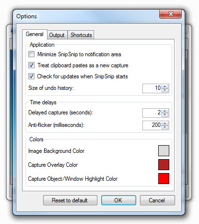Pick the Image Background Color swatch
The height and width of the screenshot is (224, 199).
pos(164,150)
